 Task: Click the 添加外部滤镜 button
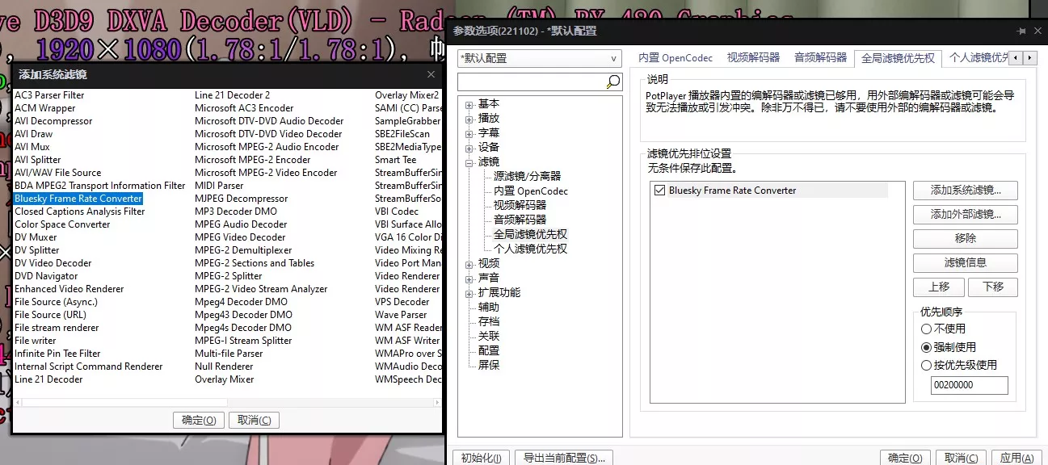point(965,215)
